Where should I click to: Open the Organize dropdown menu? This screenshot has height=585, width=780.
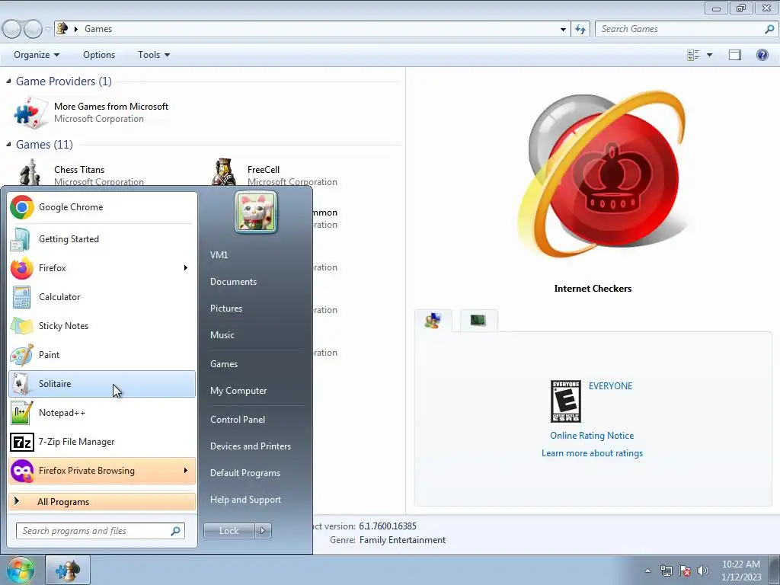click(x=37, y=55)
